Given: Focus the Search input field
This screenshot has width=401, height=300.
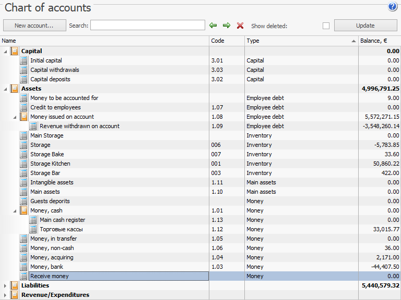Looking at the screenshot, I should click(x=148, y=26).
